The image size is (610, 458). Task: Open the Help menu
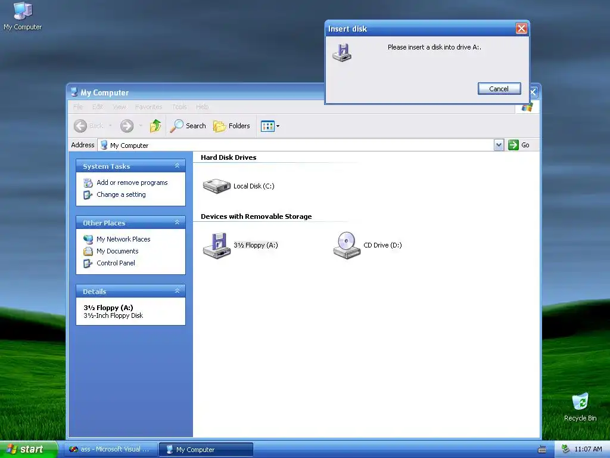[203, 107]
